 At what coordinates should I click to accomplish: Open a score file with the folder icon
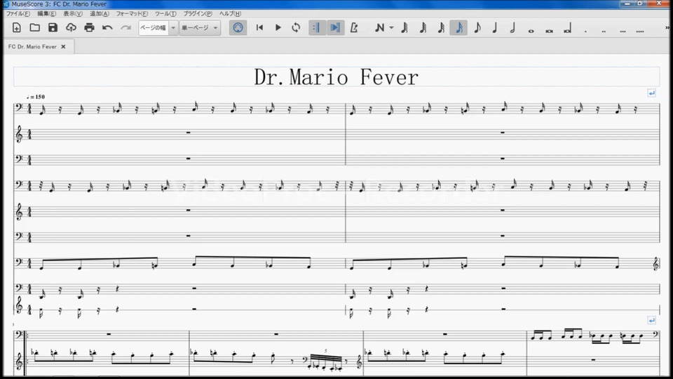click(x=35, y=28)
